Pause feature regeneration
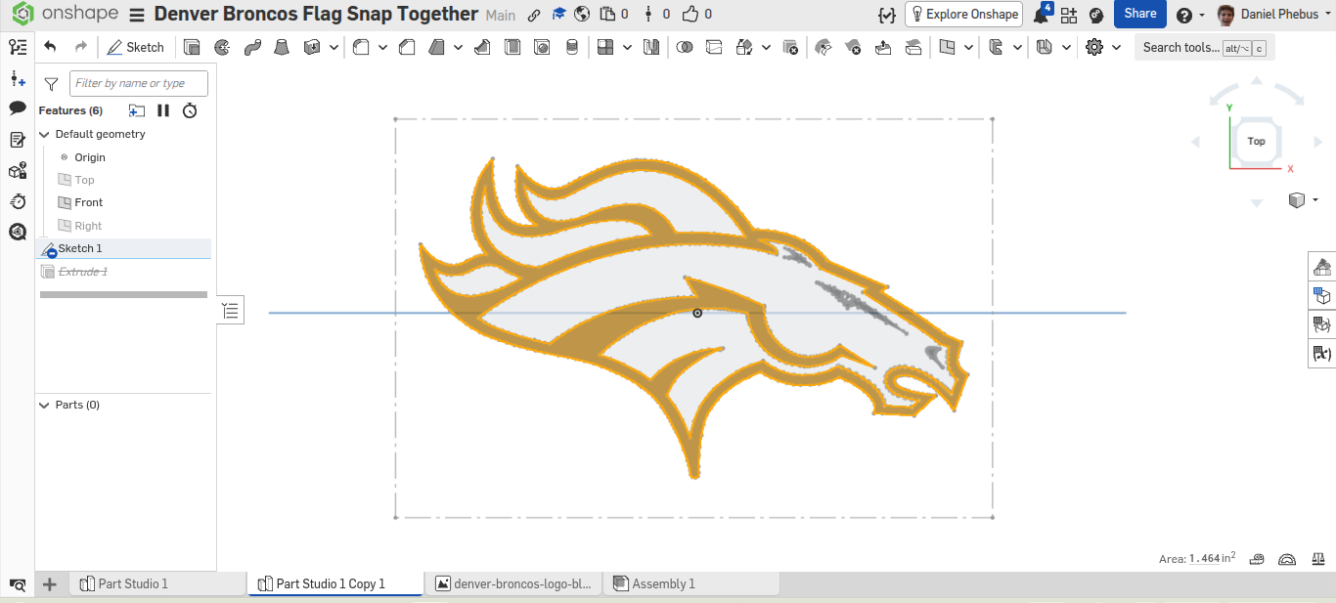Viewport: 1336px width, 603px height. 163,110
